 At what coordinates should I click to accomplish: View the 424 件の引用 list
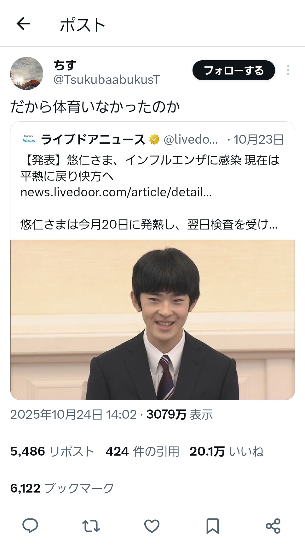pyautogui.click(x=142, y=451)
